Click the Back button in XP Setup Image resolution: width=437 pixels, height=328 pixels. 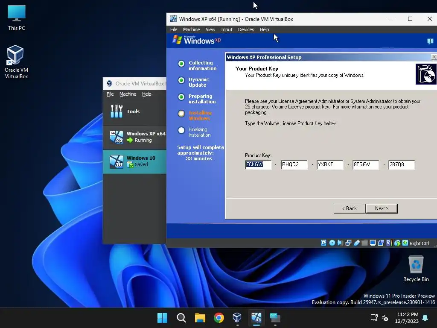(350, 208)
